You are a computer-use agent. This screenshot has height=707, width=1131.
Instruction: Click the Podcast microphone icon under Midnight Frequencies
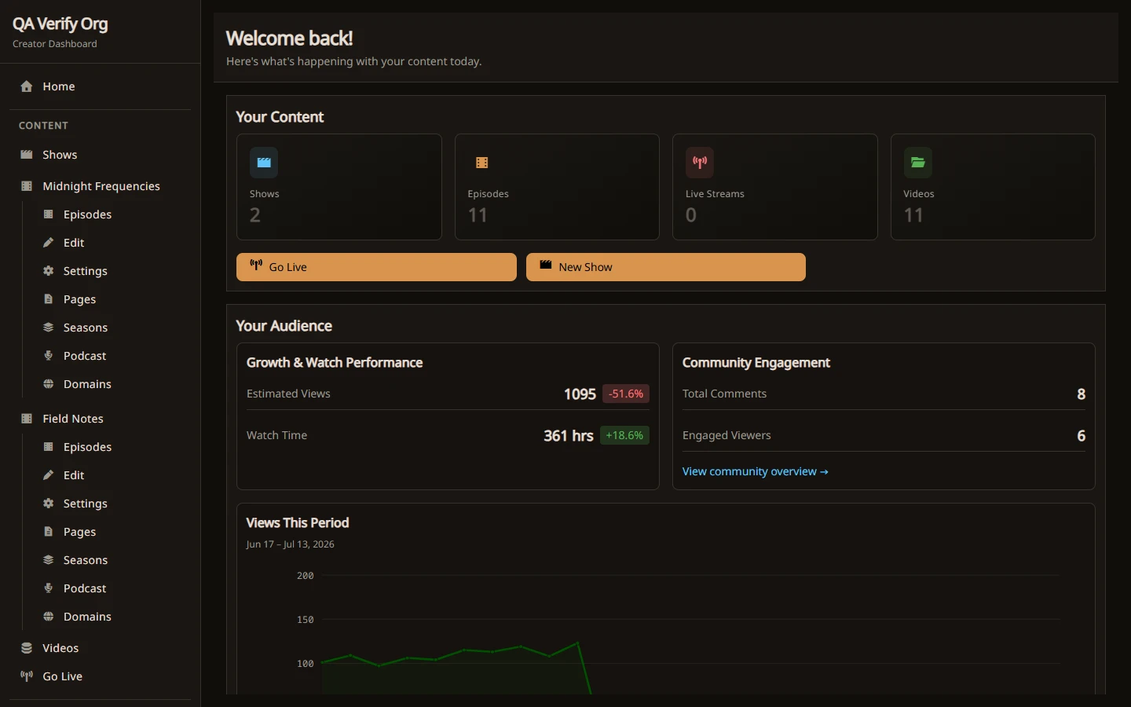pyautogui.click(x=49, y=356)
